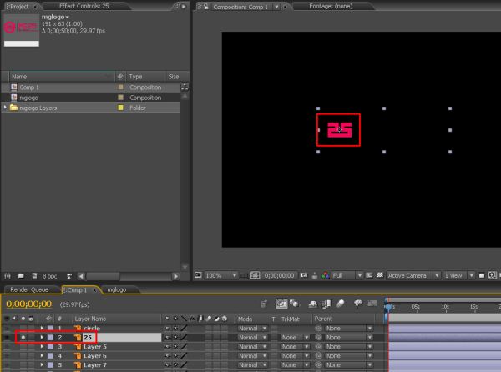
Task: Expand properties of Layer 7
Action: pyautogui.click(x=42, y=364)
